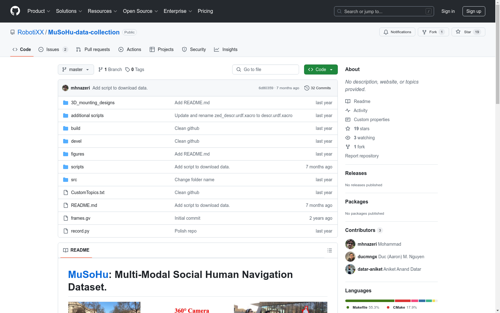The width and height of the screenshot is (500, 313).
Task: Click ducmngx contributor avatar
Action: tap(350, 257)
